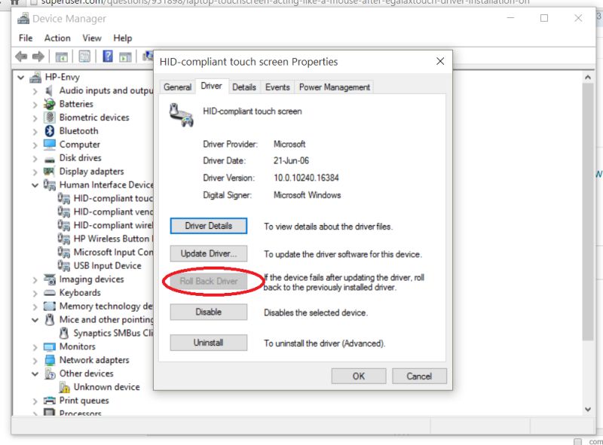Open the Action menu
This screenshot has height=445, width=603.
click(57, 38)
